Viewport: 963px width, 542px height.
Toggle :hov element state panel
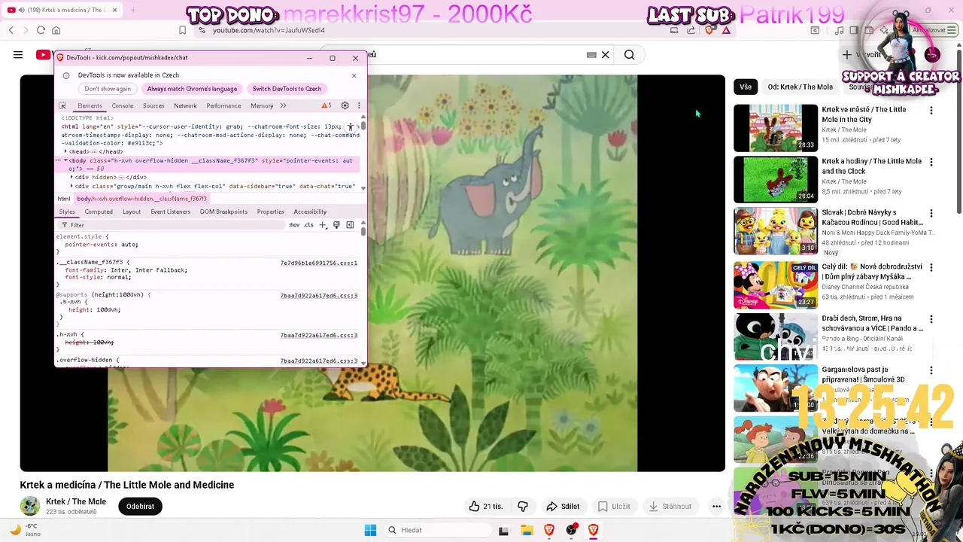pos(293,225)
